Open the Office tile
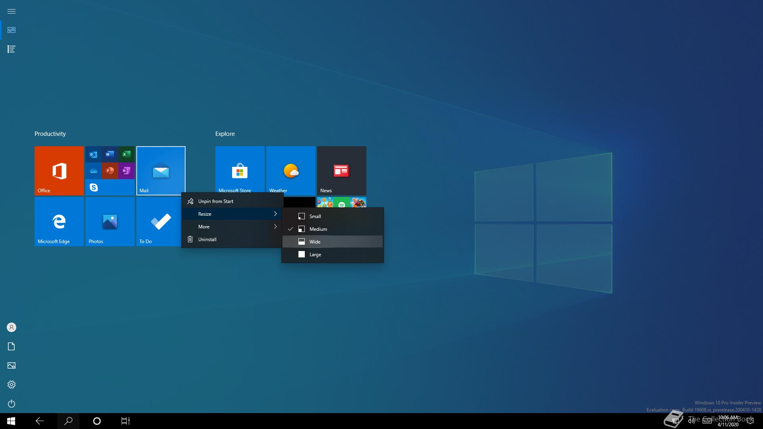The height and width of the screenshot is (429, 763). [x=59, y=171]
